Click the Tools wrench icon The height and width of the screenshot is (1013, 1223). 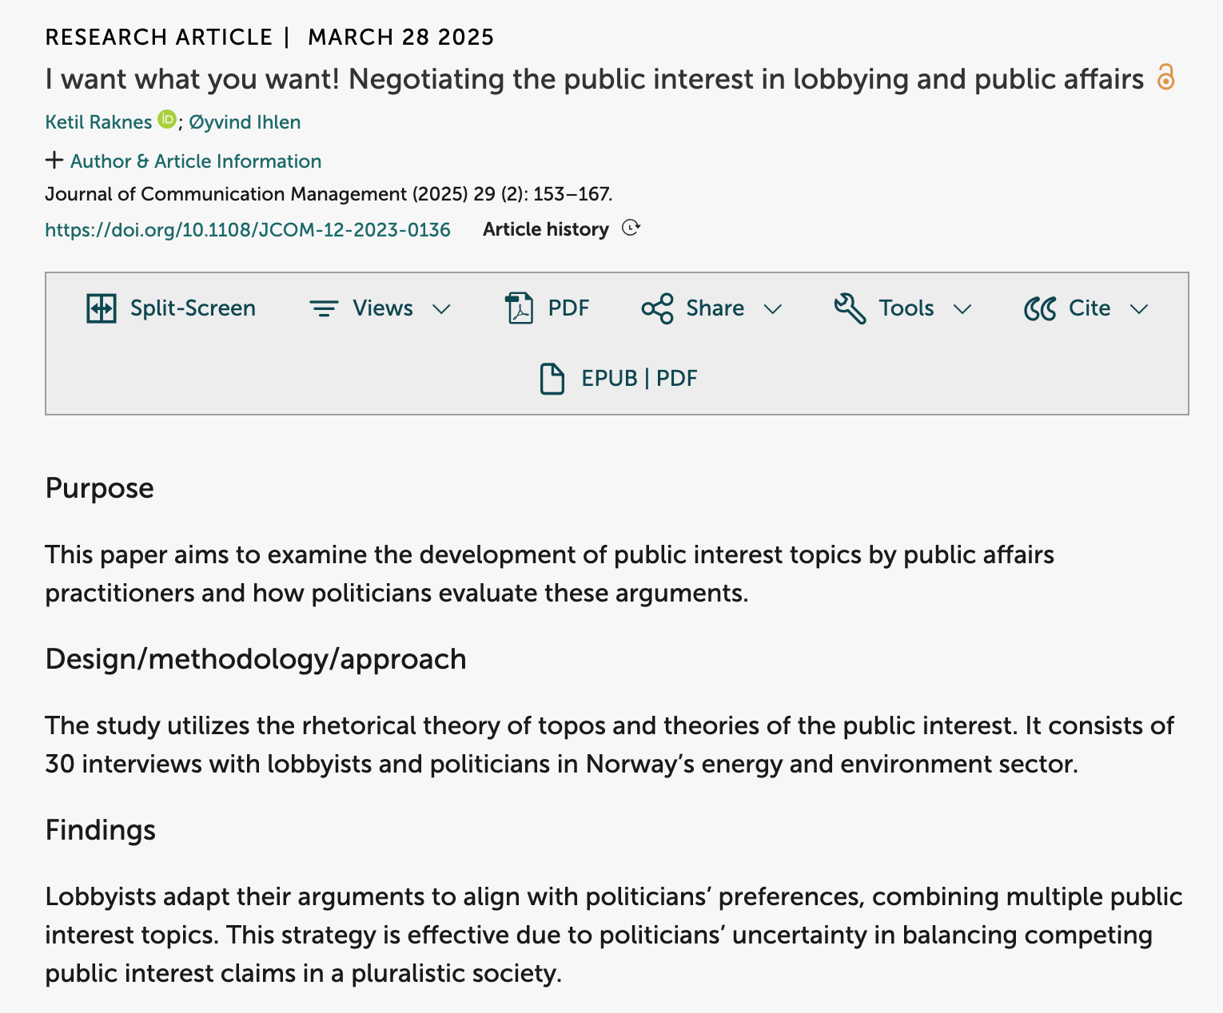(x=850, y=308)
